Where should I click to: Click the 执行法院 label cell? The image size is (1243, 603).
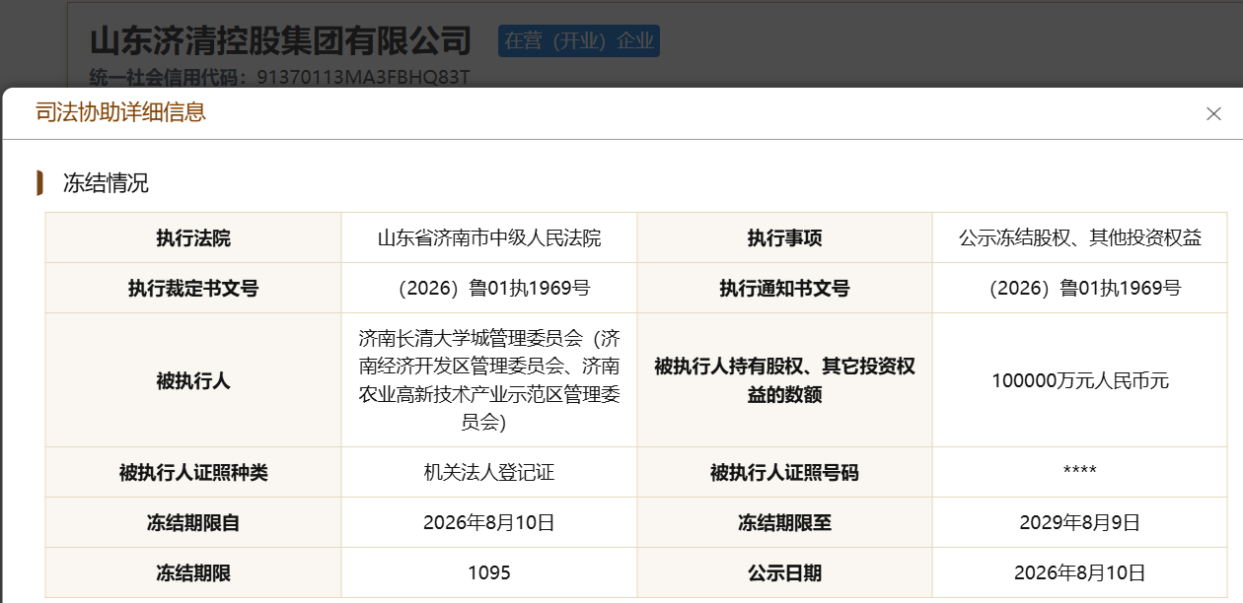click(193, 237)
